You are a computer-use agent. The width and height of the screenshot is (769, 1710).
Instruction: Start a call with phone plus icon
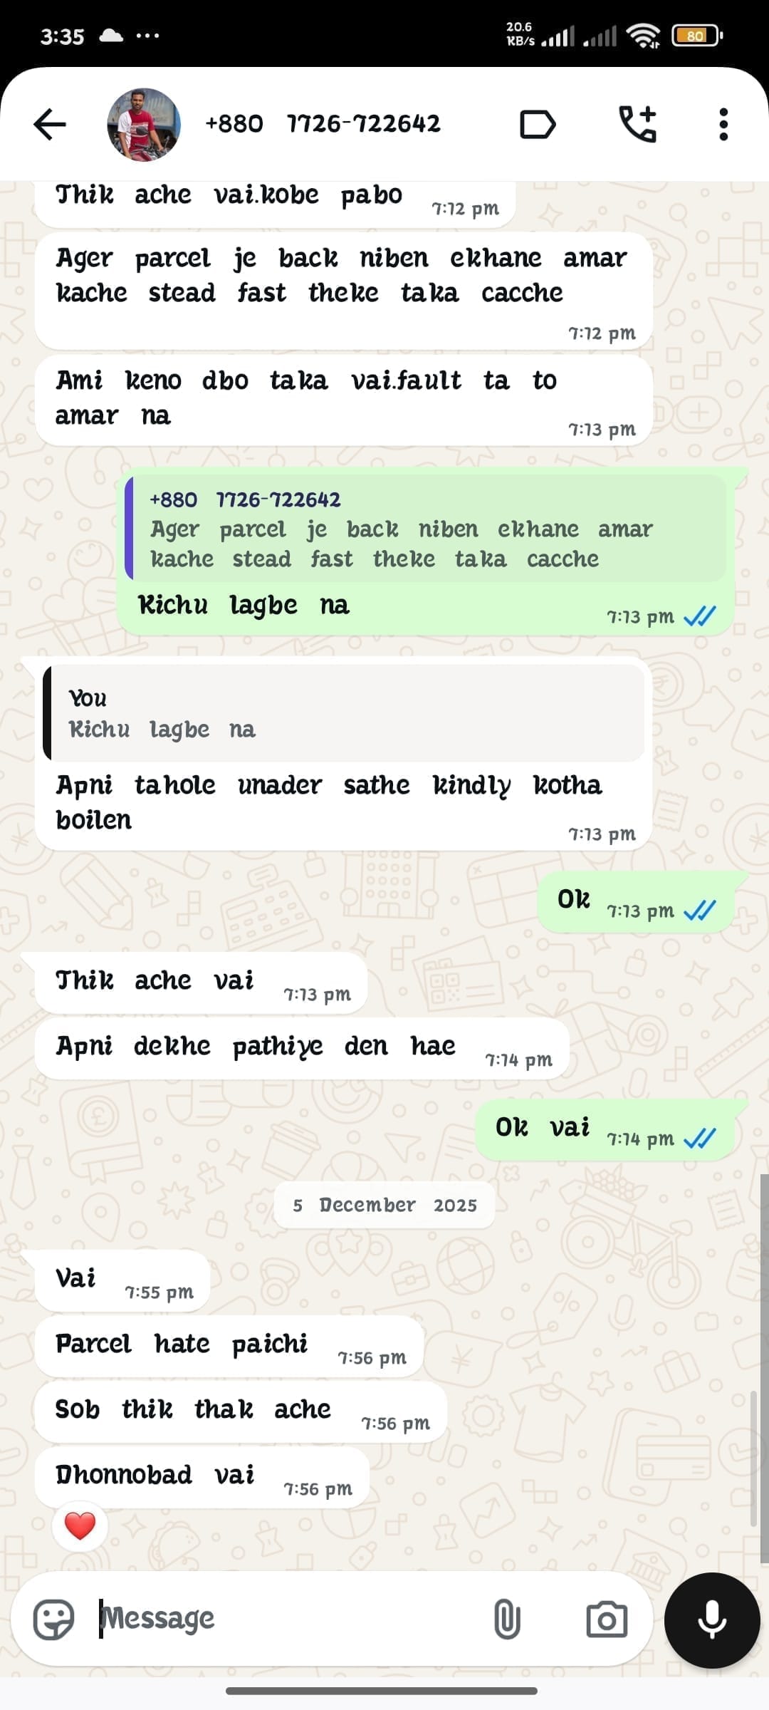pos(637,124)
